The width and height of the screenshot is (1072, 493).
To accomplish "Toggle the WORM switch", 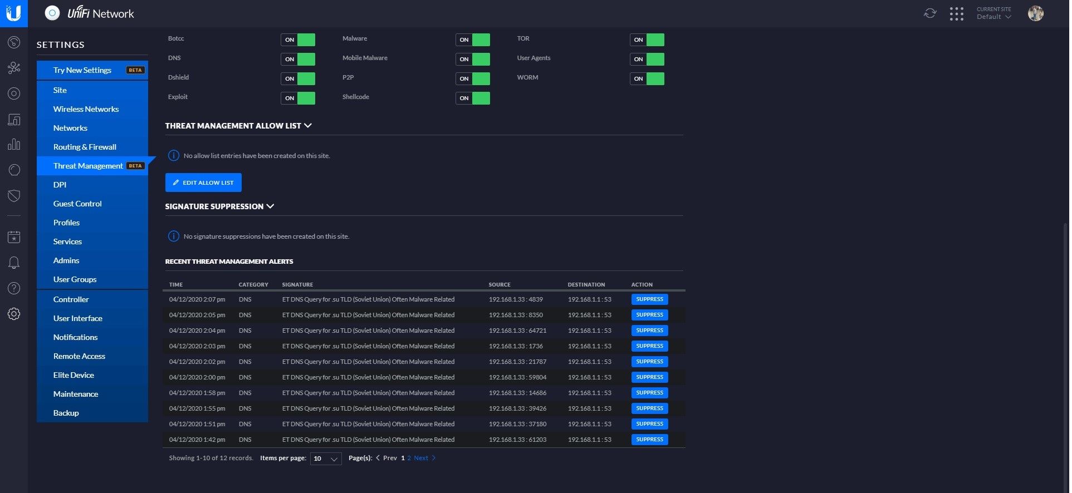I will [x=648, y=78].
